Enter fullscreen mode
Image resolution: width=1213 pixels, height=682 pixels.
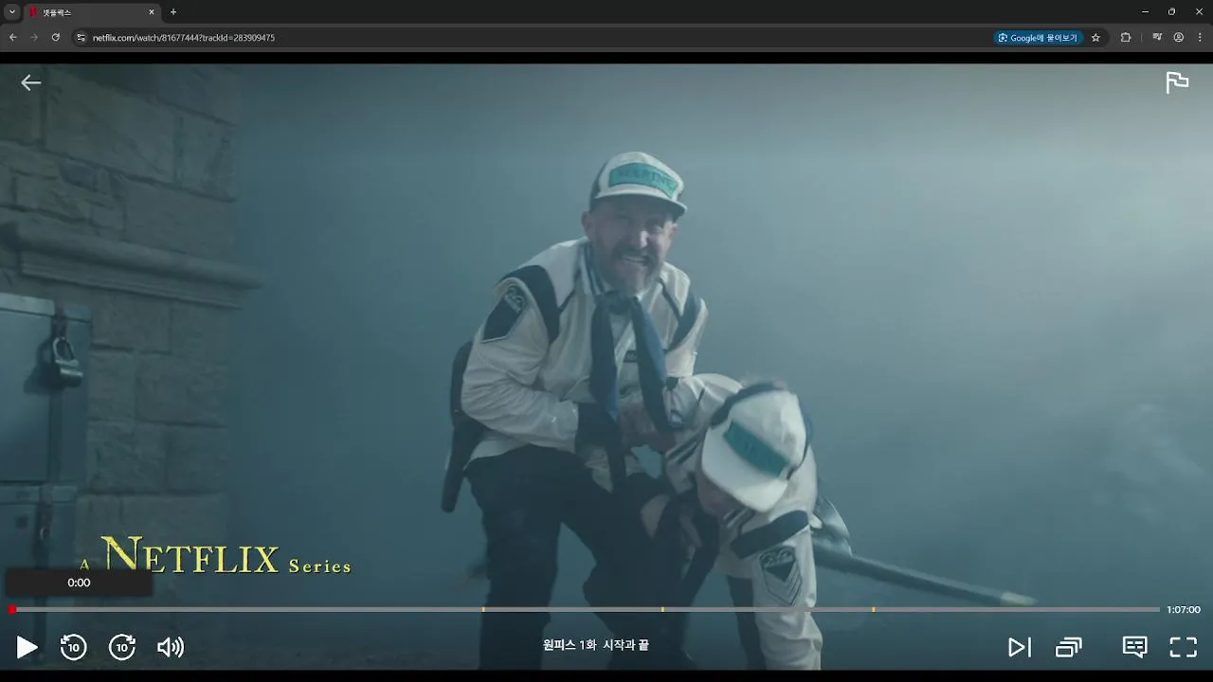pos(1183,647)
